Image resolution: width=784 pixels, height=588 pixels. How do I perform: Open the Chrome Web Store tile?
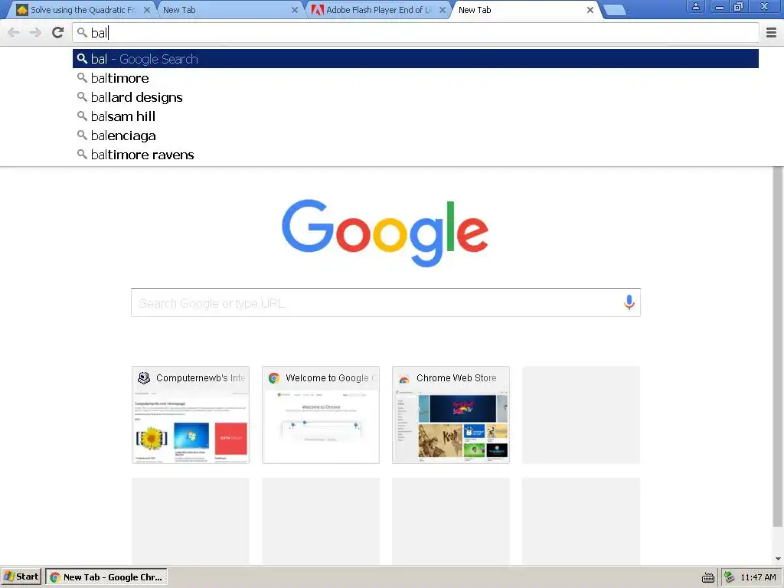[450, 415]
